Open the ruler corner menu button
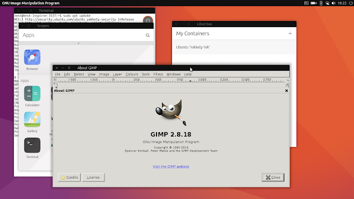 tap(55, 80)
